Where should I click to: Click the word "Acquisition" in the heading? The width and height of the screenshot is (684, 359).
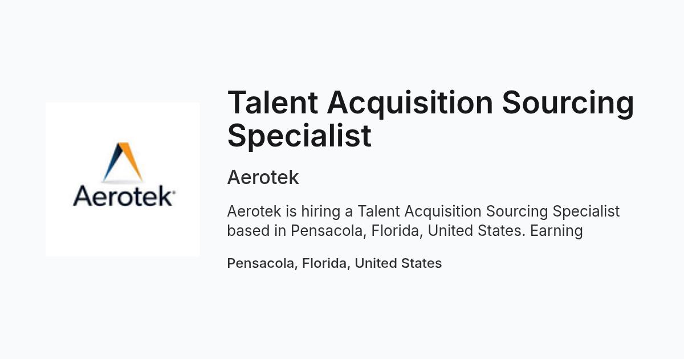tap(410, 104)
